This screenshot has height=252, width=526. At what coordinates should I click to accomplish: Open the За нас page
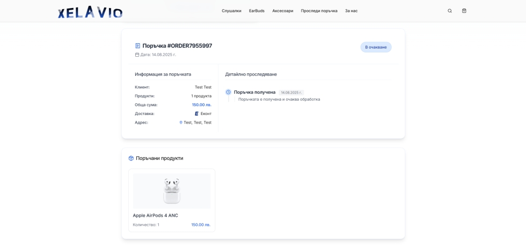coord(351,11)
